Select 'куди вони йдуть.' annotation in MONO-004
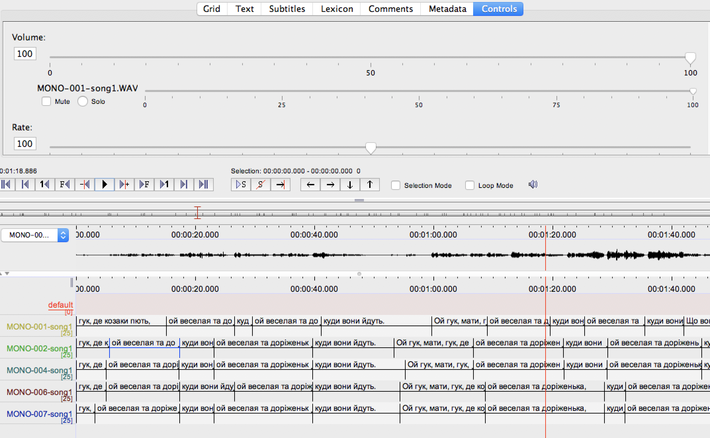This screenshot has width=710, height=438. coord(359,365)
